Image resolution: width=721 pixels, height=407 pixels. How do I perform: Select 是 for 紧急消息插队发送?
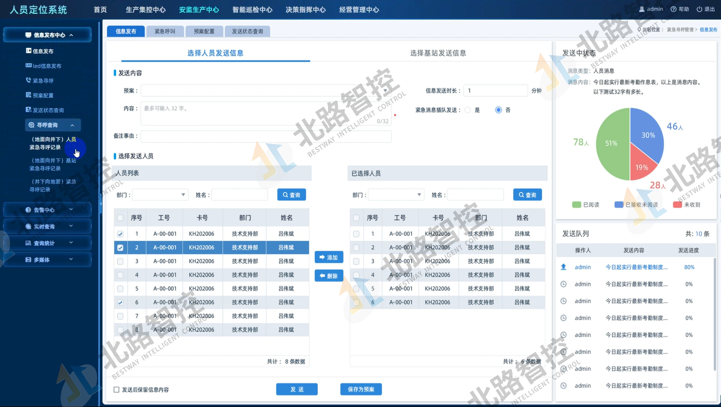coord(468,110)
